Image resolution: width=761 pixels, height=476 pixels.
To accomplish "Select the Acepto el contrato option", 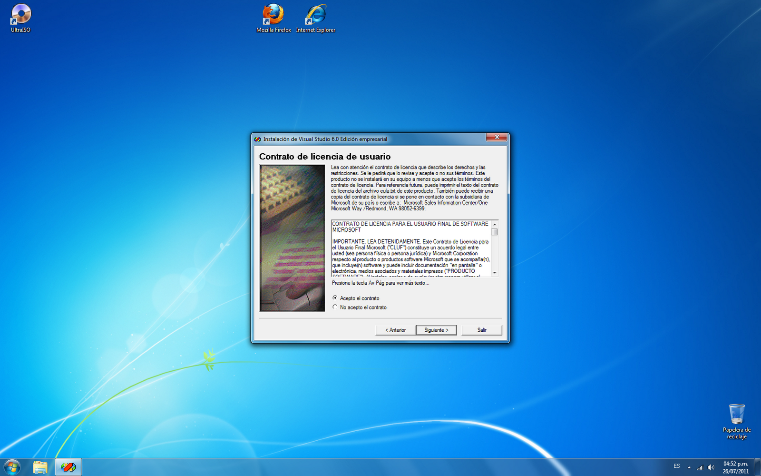I will coord(335,298).
